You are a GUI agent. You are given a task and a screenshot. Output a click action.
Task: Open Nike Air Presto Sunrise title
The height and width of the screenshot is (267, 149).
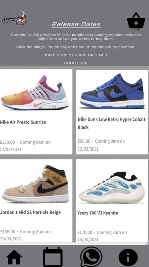click(x=23, y=122)
